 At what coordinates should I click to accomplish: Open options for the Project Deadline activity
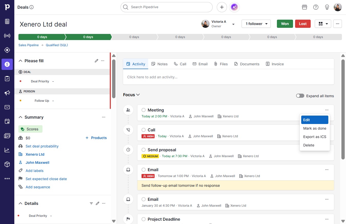click(x=327, y=219)
